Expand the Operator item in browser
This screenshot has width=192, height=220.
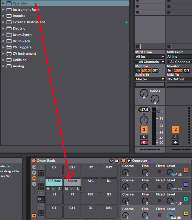(3, 3)
